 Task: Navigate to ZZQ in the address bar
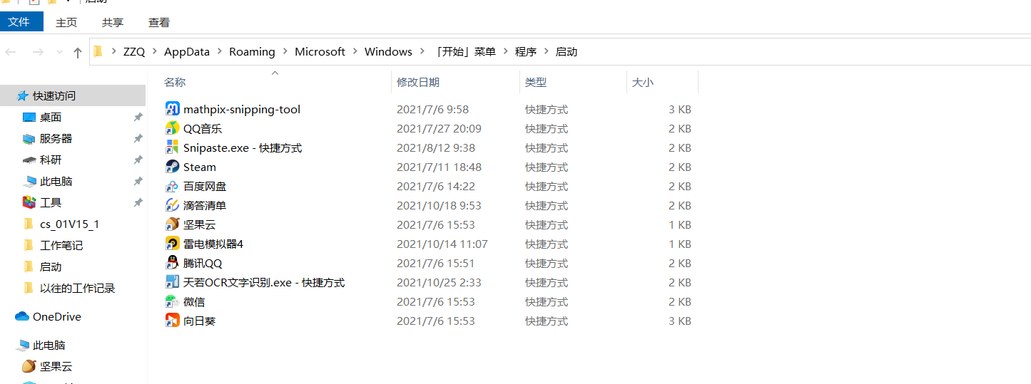(x=133, y=51)
